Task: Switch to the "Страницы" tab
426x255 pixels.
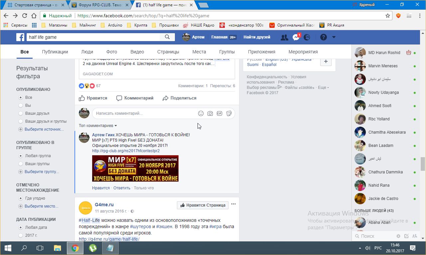Action: tap(168, 52)
